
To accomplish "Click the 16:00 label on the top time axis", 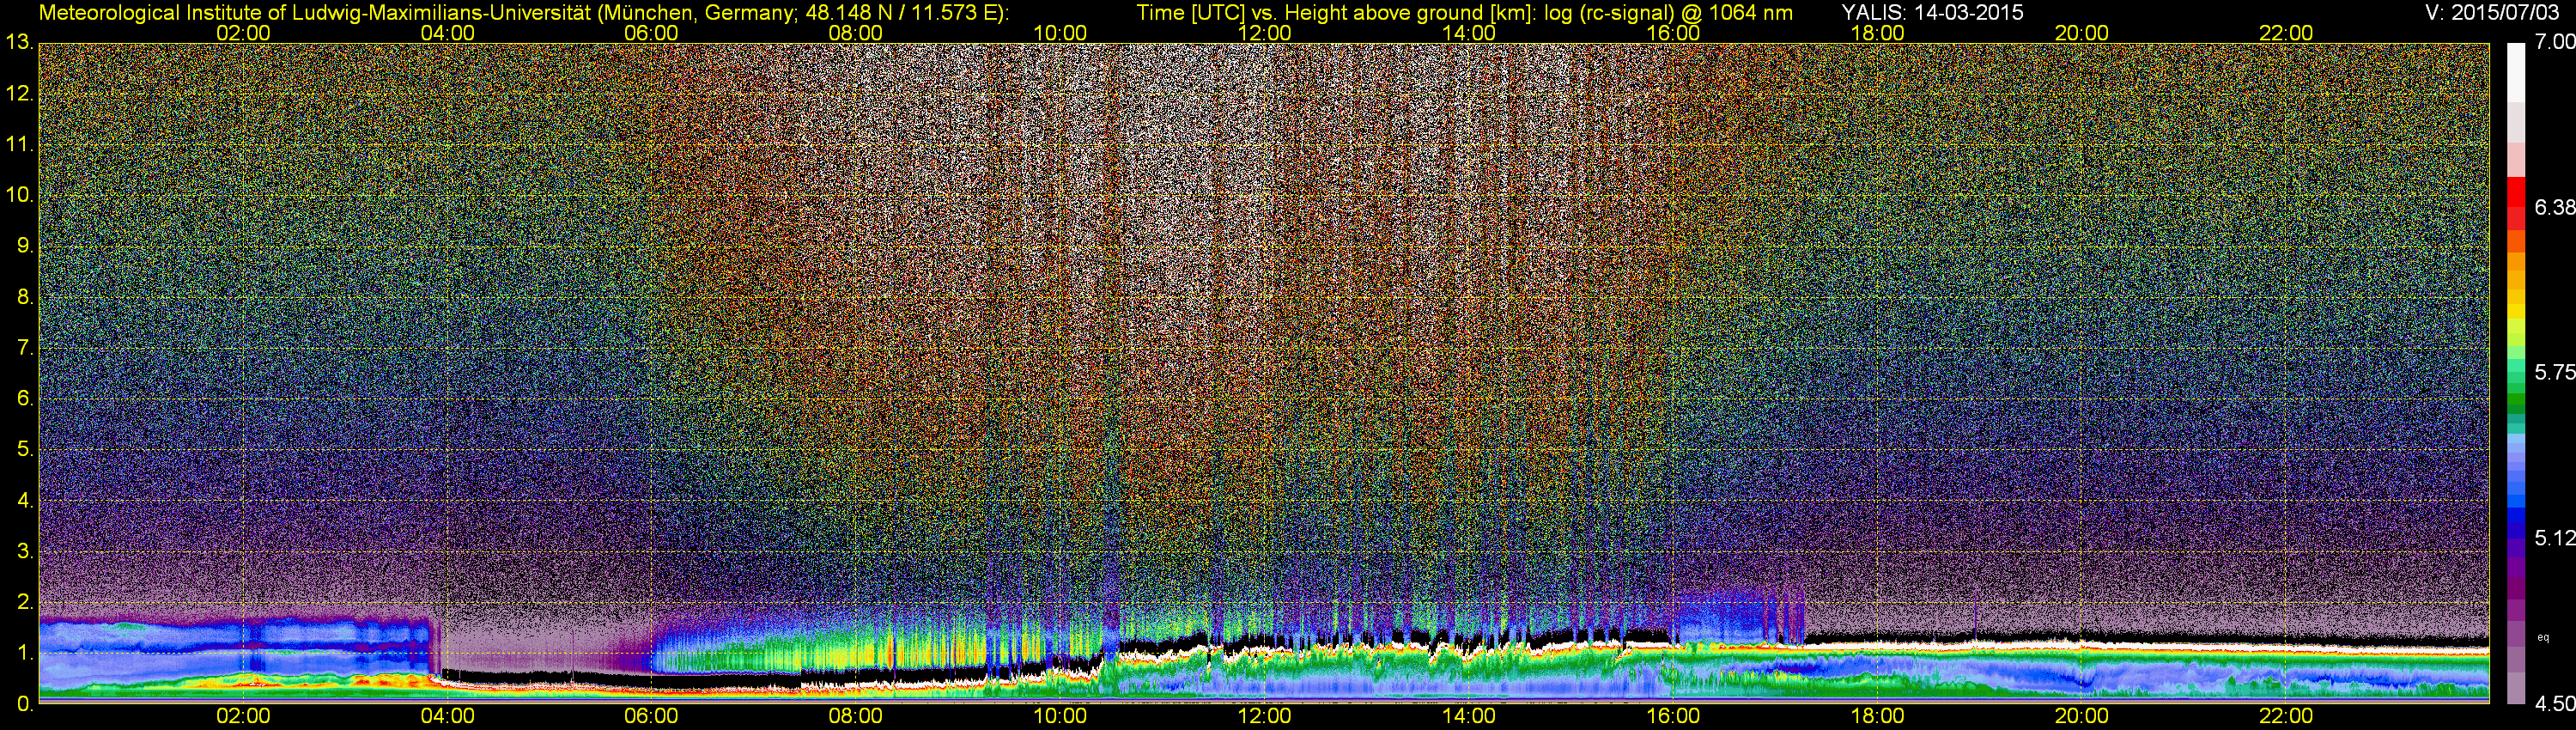I will tap(1673, 33).
